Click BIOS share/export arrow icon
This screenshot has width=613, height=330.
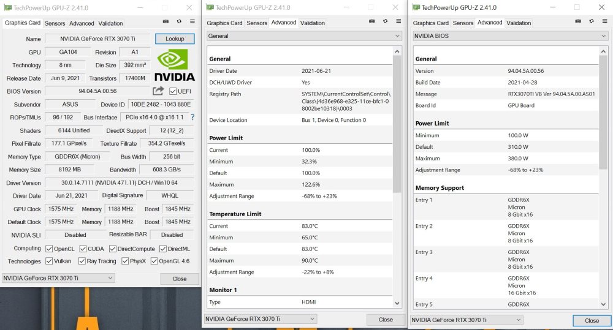pos(158,91)
